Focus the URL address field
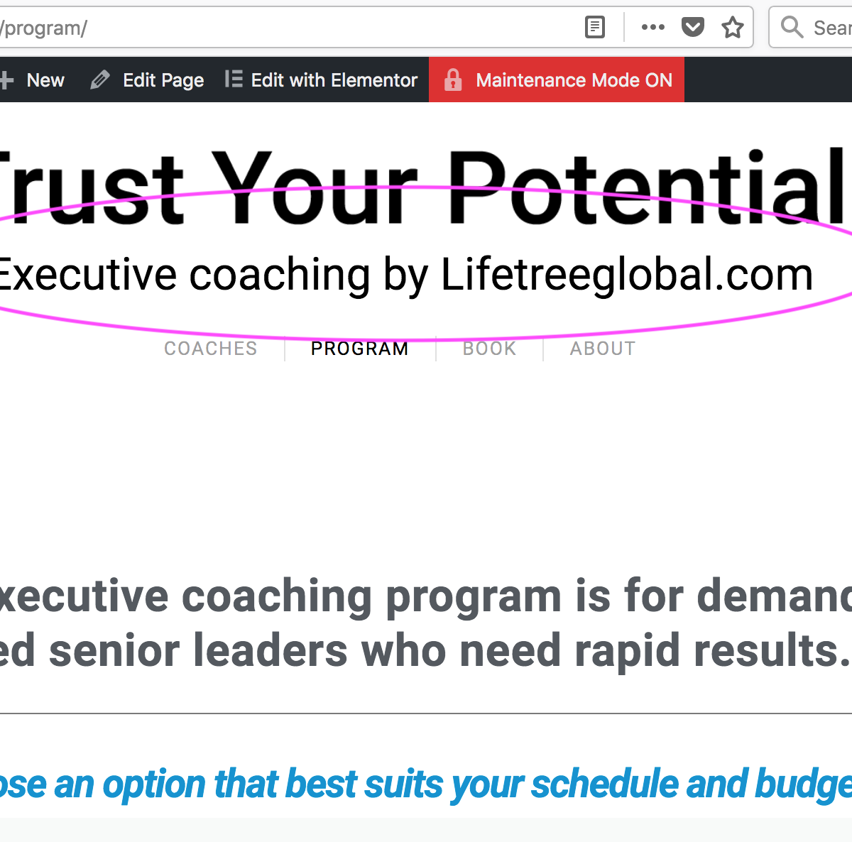The height and width of the screenshot is (842, 852). point(284,28)
